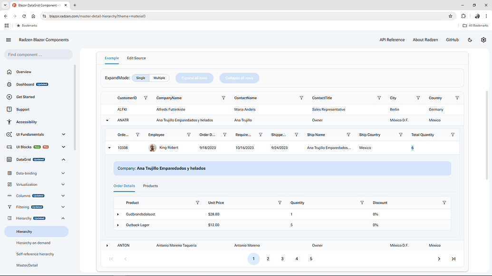This screenshot has width=492, height=276.
Task: Switch to the Products tab
Action: click(150, 186)
